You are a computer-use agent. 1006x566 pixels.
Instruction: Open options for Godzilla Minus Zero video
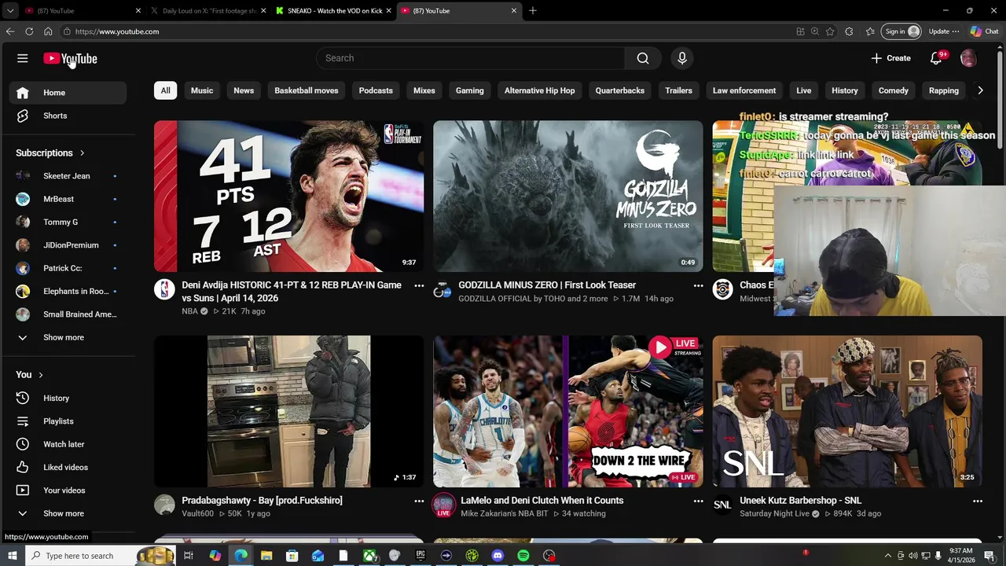(x=698, y=285)
